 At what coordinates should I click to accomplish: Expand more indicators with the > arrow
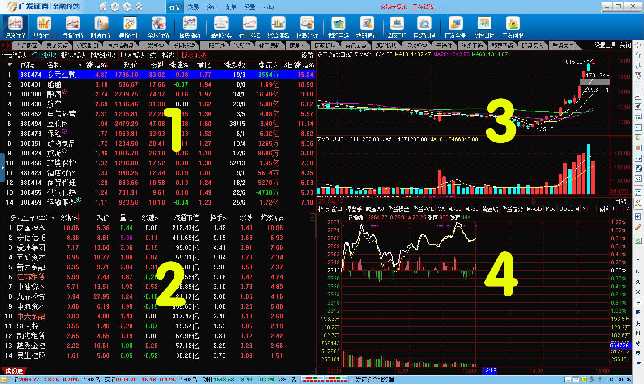[x=584, y=209]
